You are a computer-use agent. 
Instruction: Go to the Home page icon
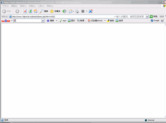pyautogui.click(x=35, y=11)
